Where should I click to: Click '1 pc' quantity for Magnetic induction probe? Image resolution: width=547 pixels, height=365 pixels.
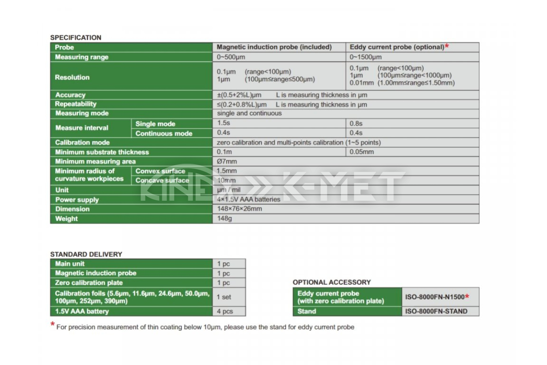[223, 273]
